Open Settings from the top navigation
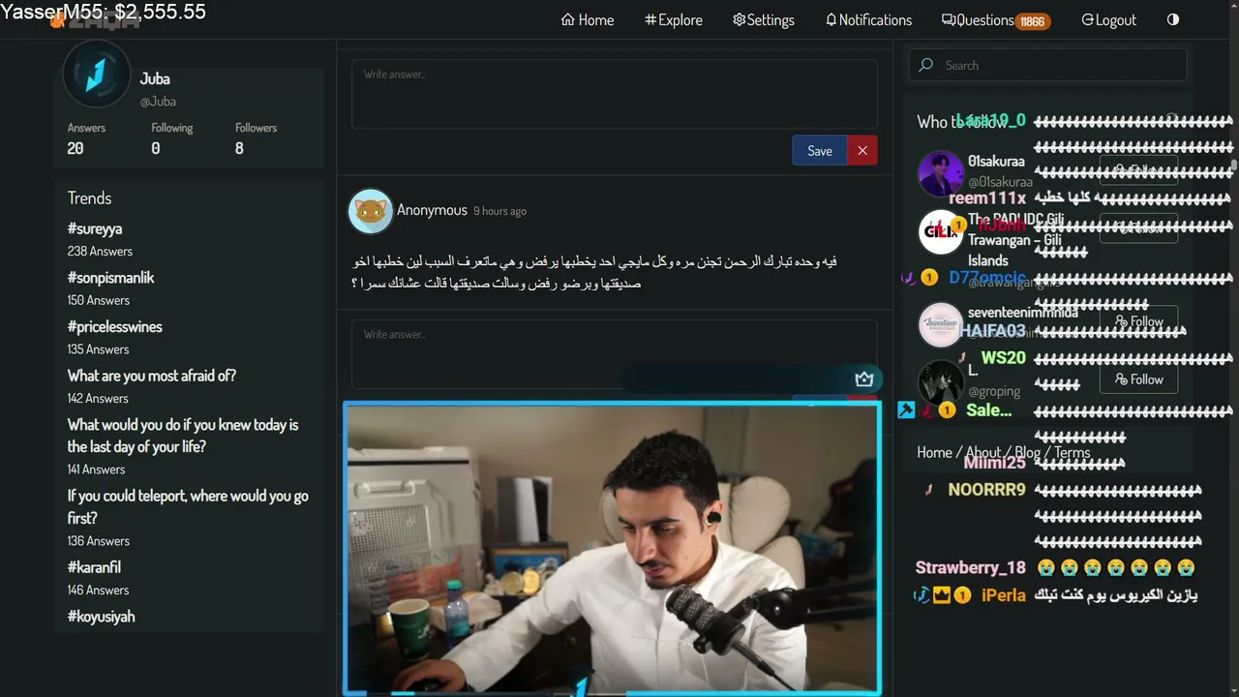1239x697 pixels. coord(764,19)
